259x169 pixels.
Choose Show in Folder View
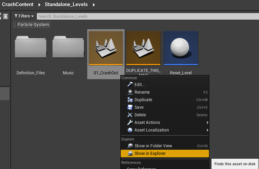pos(165,146)
